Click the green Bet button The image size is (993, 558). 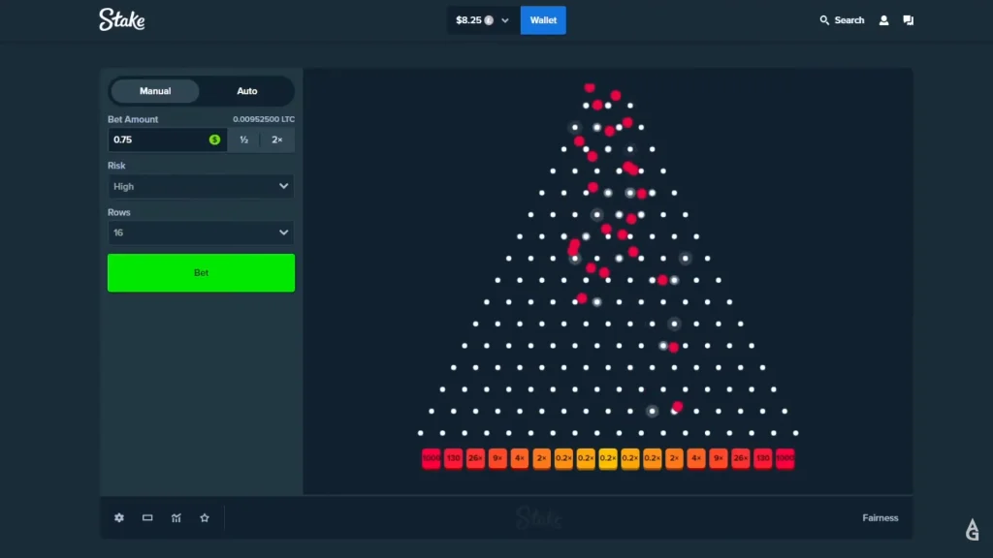point(201,272)
